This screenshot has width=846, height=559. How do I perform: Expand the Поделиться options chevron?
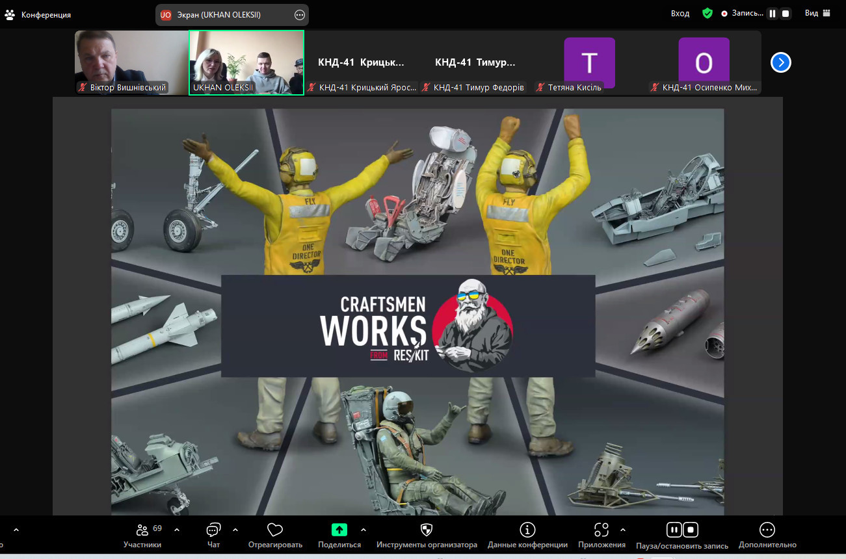364,530
